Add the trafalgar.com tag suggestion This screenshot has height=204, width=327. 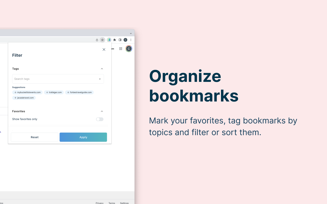coord(54,92)
